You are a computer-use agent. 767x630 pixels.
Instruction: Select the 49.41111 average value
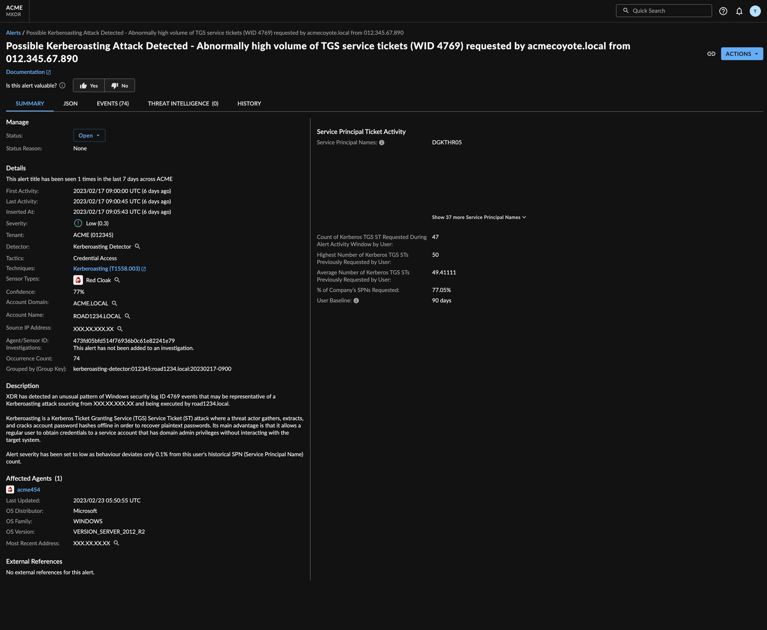click(444, 273)
